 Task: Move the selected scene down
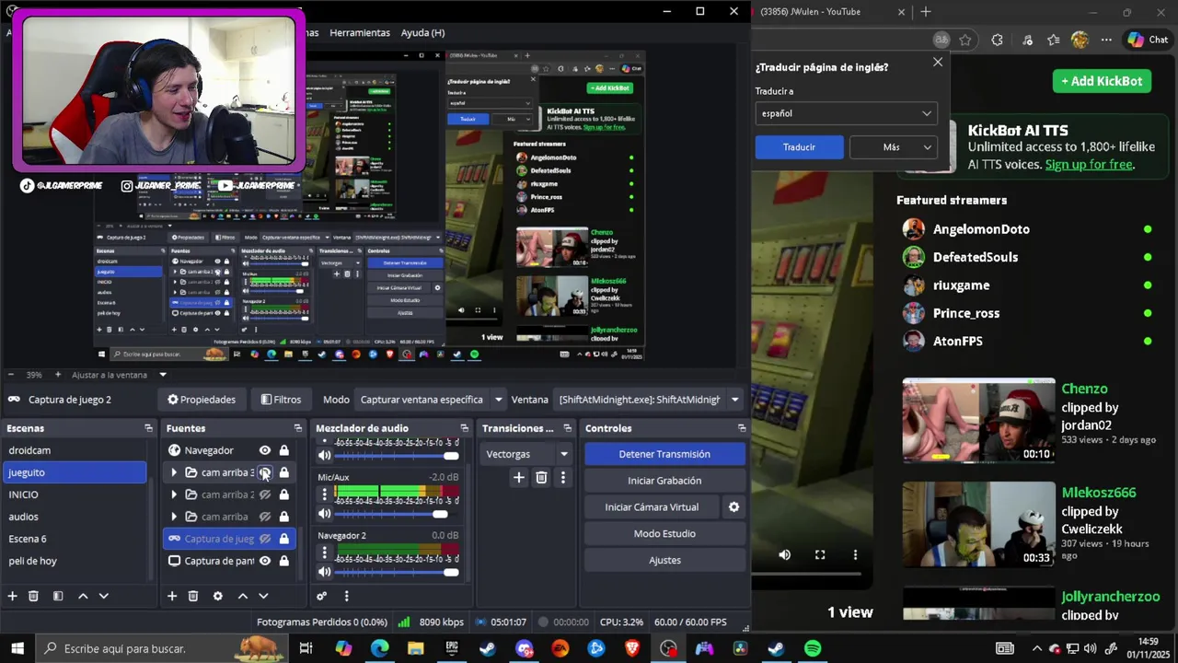coord(104,596)
